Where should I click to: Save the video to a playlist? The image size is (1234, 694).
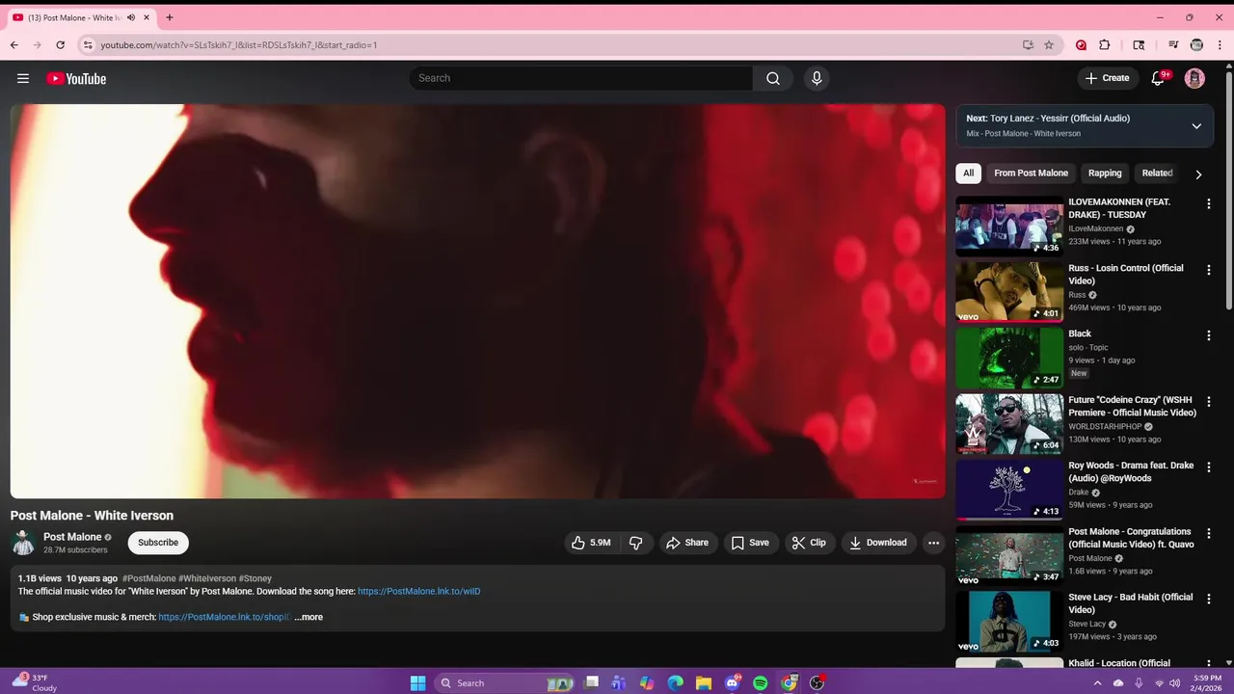pyautogui.click(x=750, y=543)
